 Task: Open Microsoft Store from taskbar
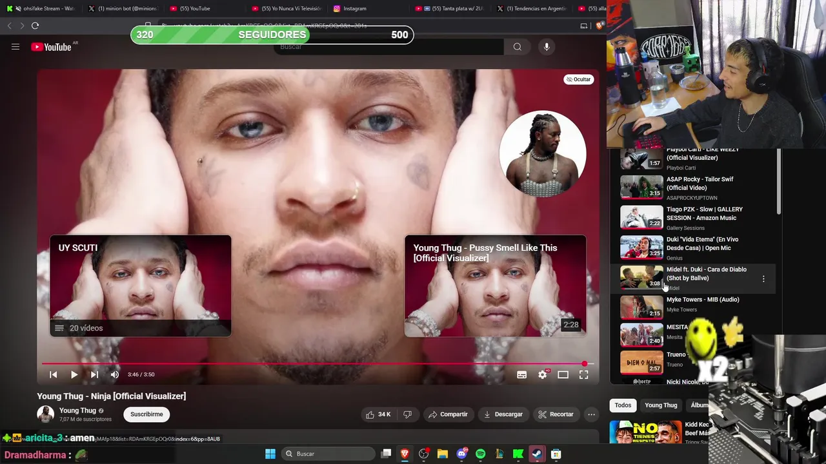556,454
